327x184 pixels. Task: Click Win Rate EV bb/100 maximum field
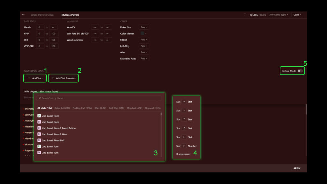click(108, 34)
